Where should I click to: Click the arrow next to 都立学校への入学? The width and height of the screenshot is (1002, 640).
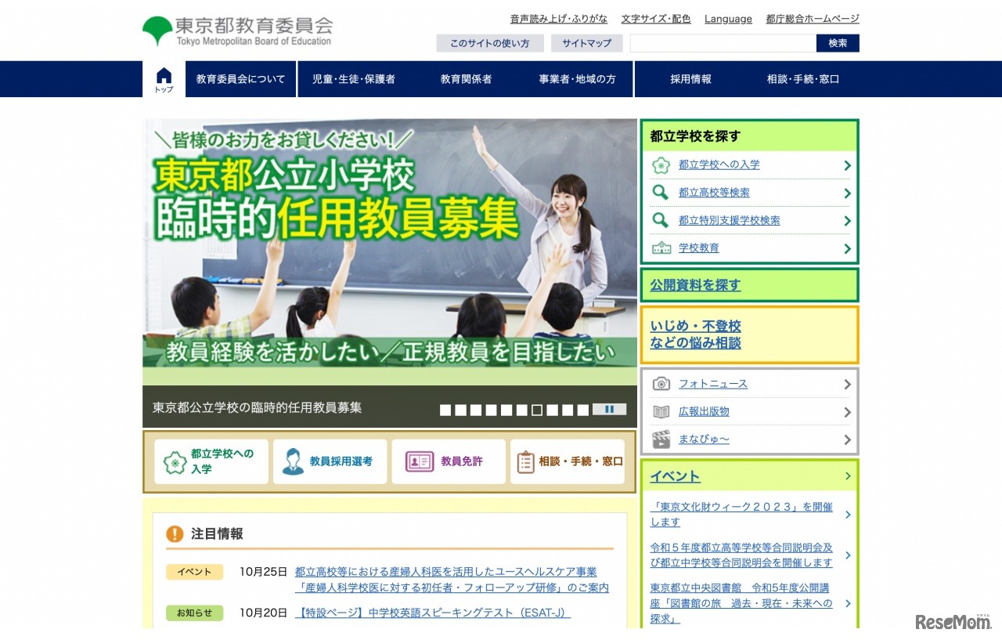click(847, 165)
